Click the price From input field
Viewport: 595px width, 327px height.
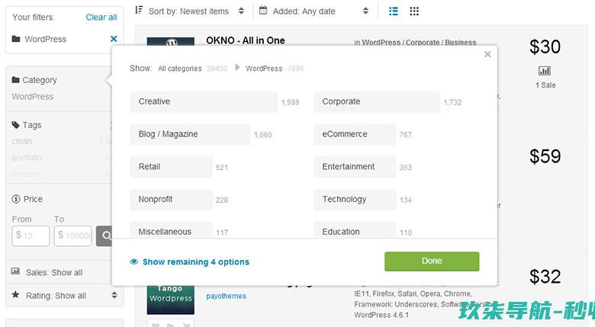tap(31, 236)
